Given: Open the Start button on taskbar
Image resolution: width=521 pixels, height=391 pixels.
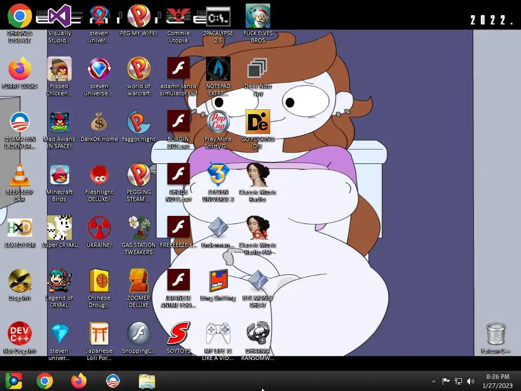Looking at the screenshot, I should [14, 381].
